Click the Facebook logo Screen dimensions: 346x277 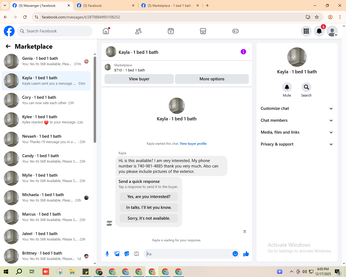click(9, 31)
